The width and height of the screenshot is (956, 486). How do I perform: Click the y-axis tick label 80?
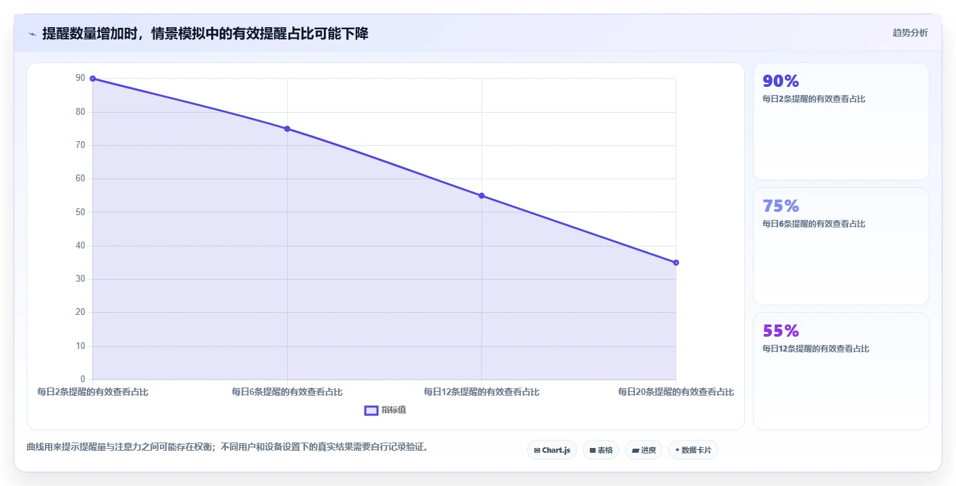click(x=81, y=112)
